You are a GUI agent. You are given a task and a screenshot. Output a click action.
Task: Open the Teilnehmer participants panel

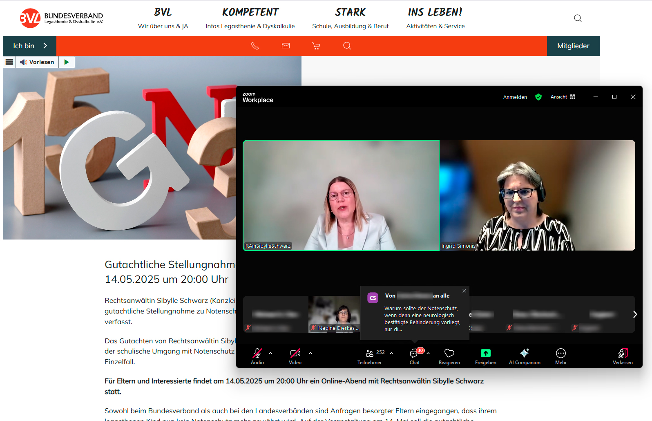(370, 356)
